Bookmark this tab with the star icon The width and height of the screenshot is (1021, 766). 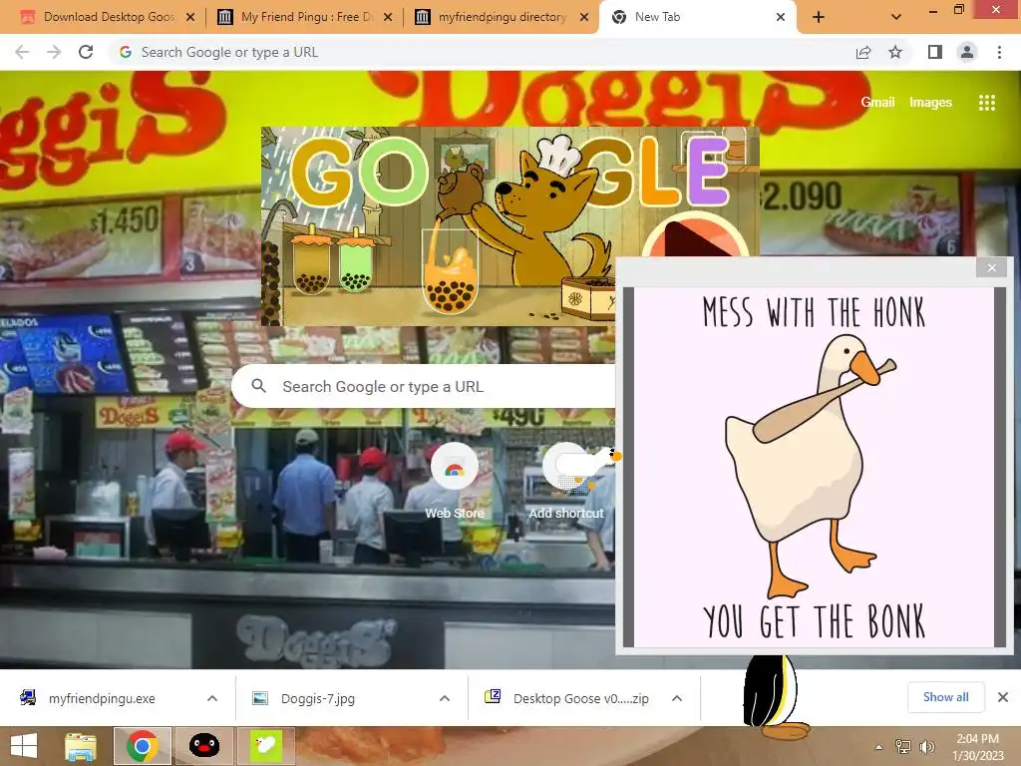click(x=895, y=52)
